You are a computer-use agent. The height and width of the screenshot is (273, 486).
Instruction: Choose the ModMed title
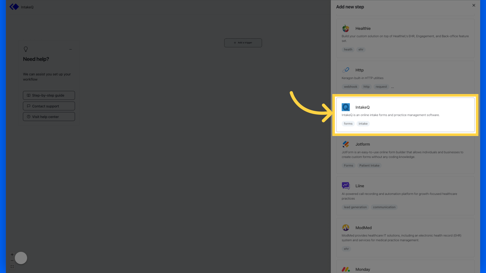(363, 228)
